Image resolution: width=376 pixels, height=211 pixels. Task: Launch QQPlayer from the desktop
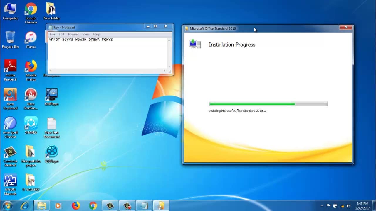pyautogui.click(x=51, y=154)
